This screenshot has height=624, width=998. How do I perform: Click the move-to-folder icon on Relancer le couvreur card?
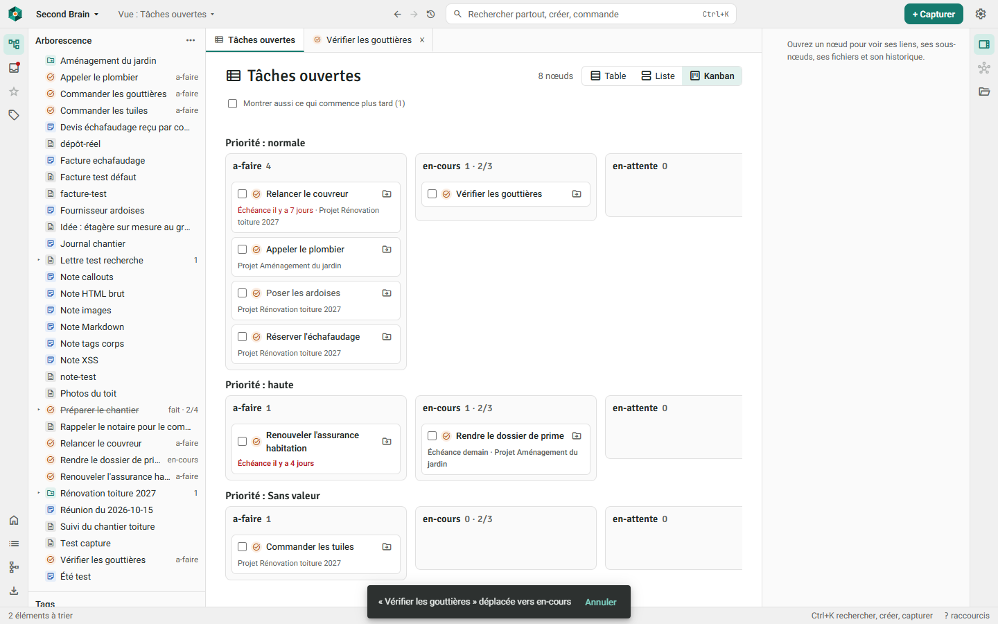pos(387,194)
